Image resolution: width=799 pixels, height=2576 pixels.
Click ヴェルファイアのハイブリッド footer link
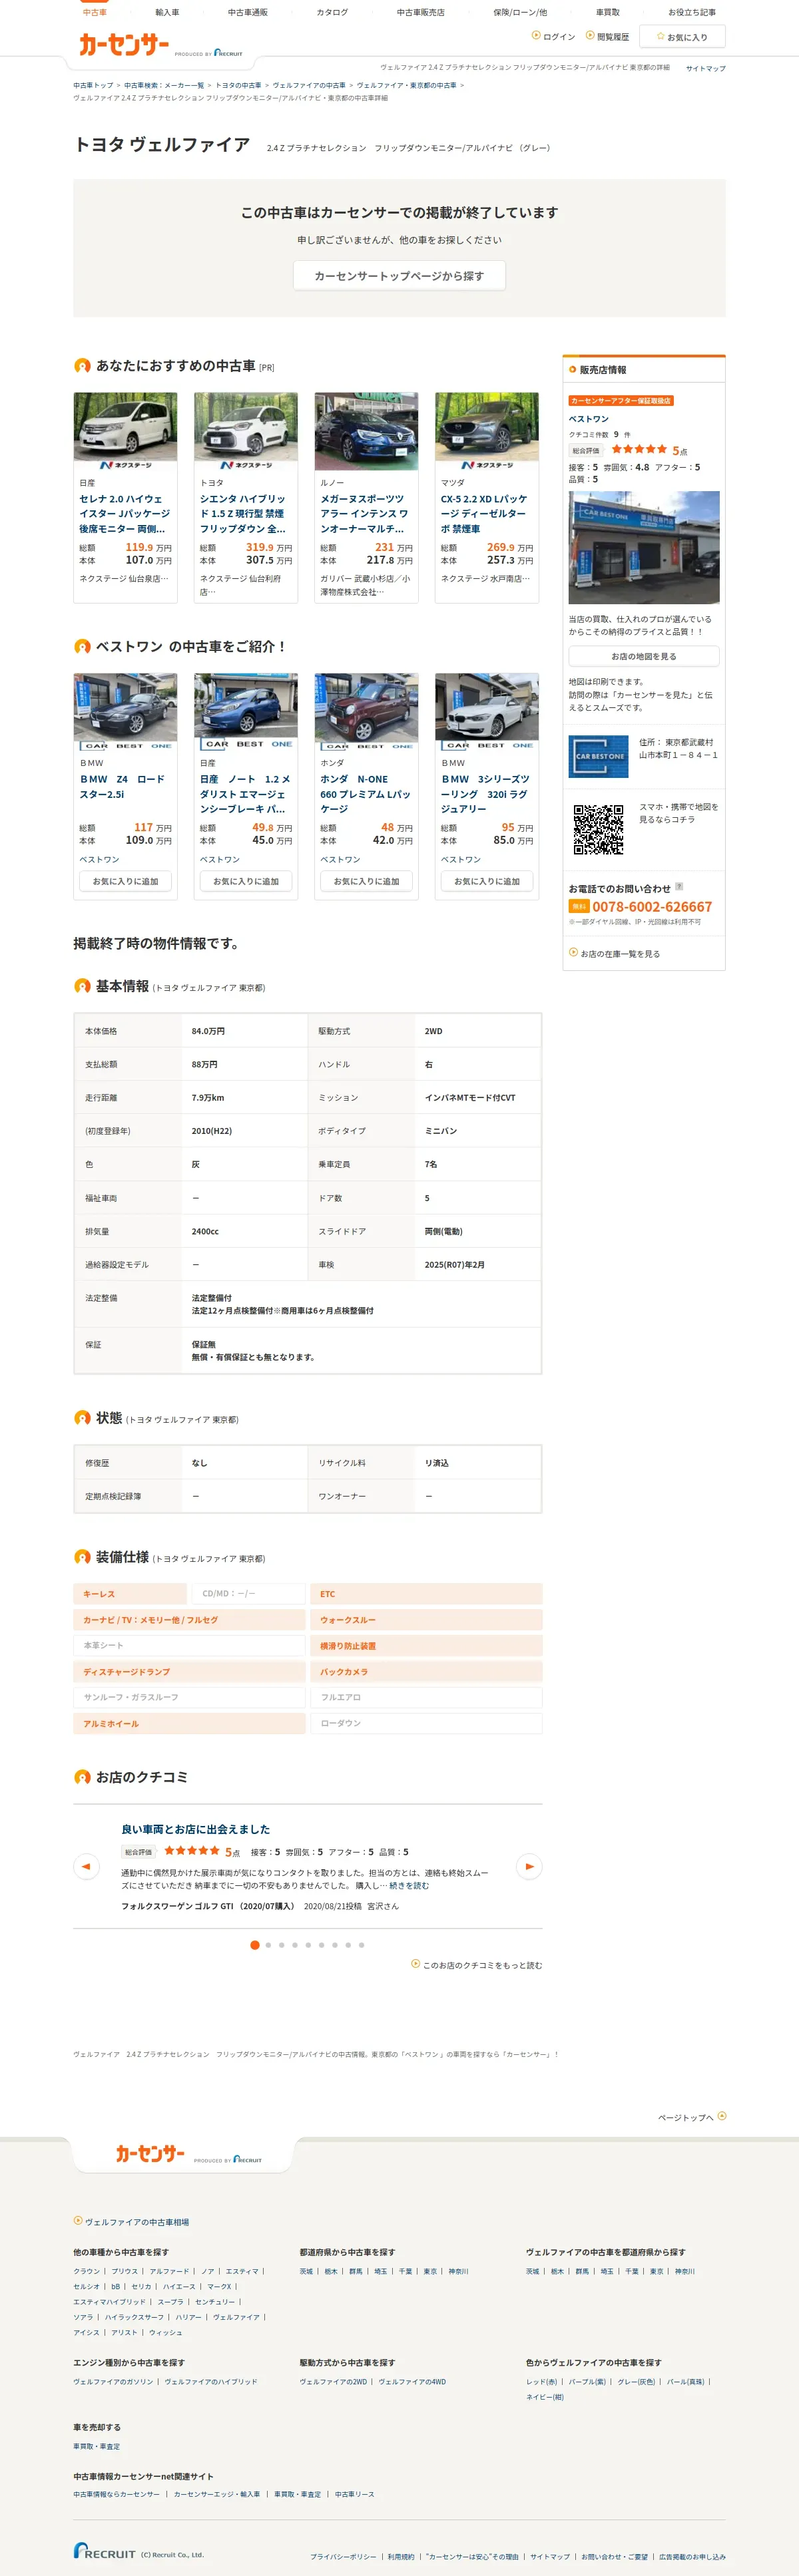point(211,2381)
